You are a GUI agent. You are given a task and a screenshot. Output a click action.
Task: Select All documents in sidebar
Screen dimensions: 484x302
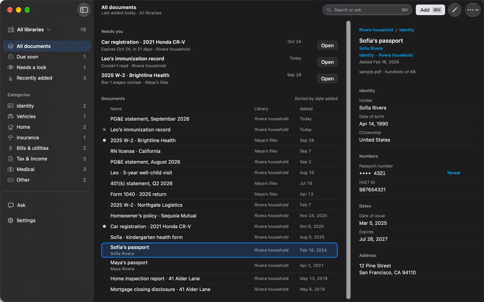[47, 46]
